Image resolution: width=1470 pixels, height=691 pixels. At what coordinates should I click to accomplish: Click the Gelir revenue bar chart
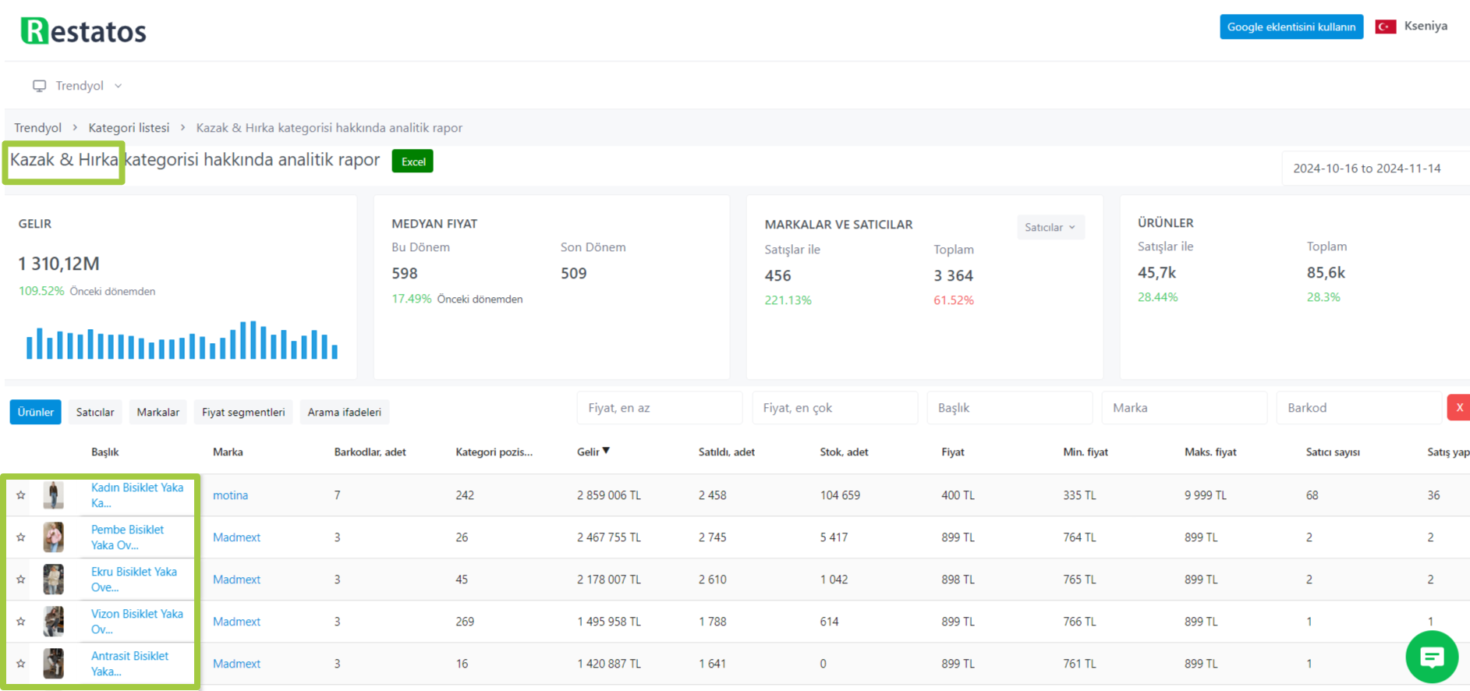(x=182, y=339)
